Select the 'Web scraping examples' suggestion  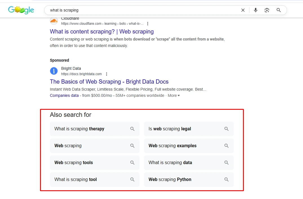[189, 146]
